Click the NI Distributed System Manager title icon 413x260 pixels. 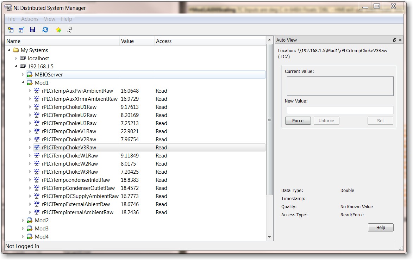click(x=8, y=8)
